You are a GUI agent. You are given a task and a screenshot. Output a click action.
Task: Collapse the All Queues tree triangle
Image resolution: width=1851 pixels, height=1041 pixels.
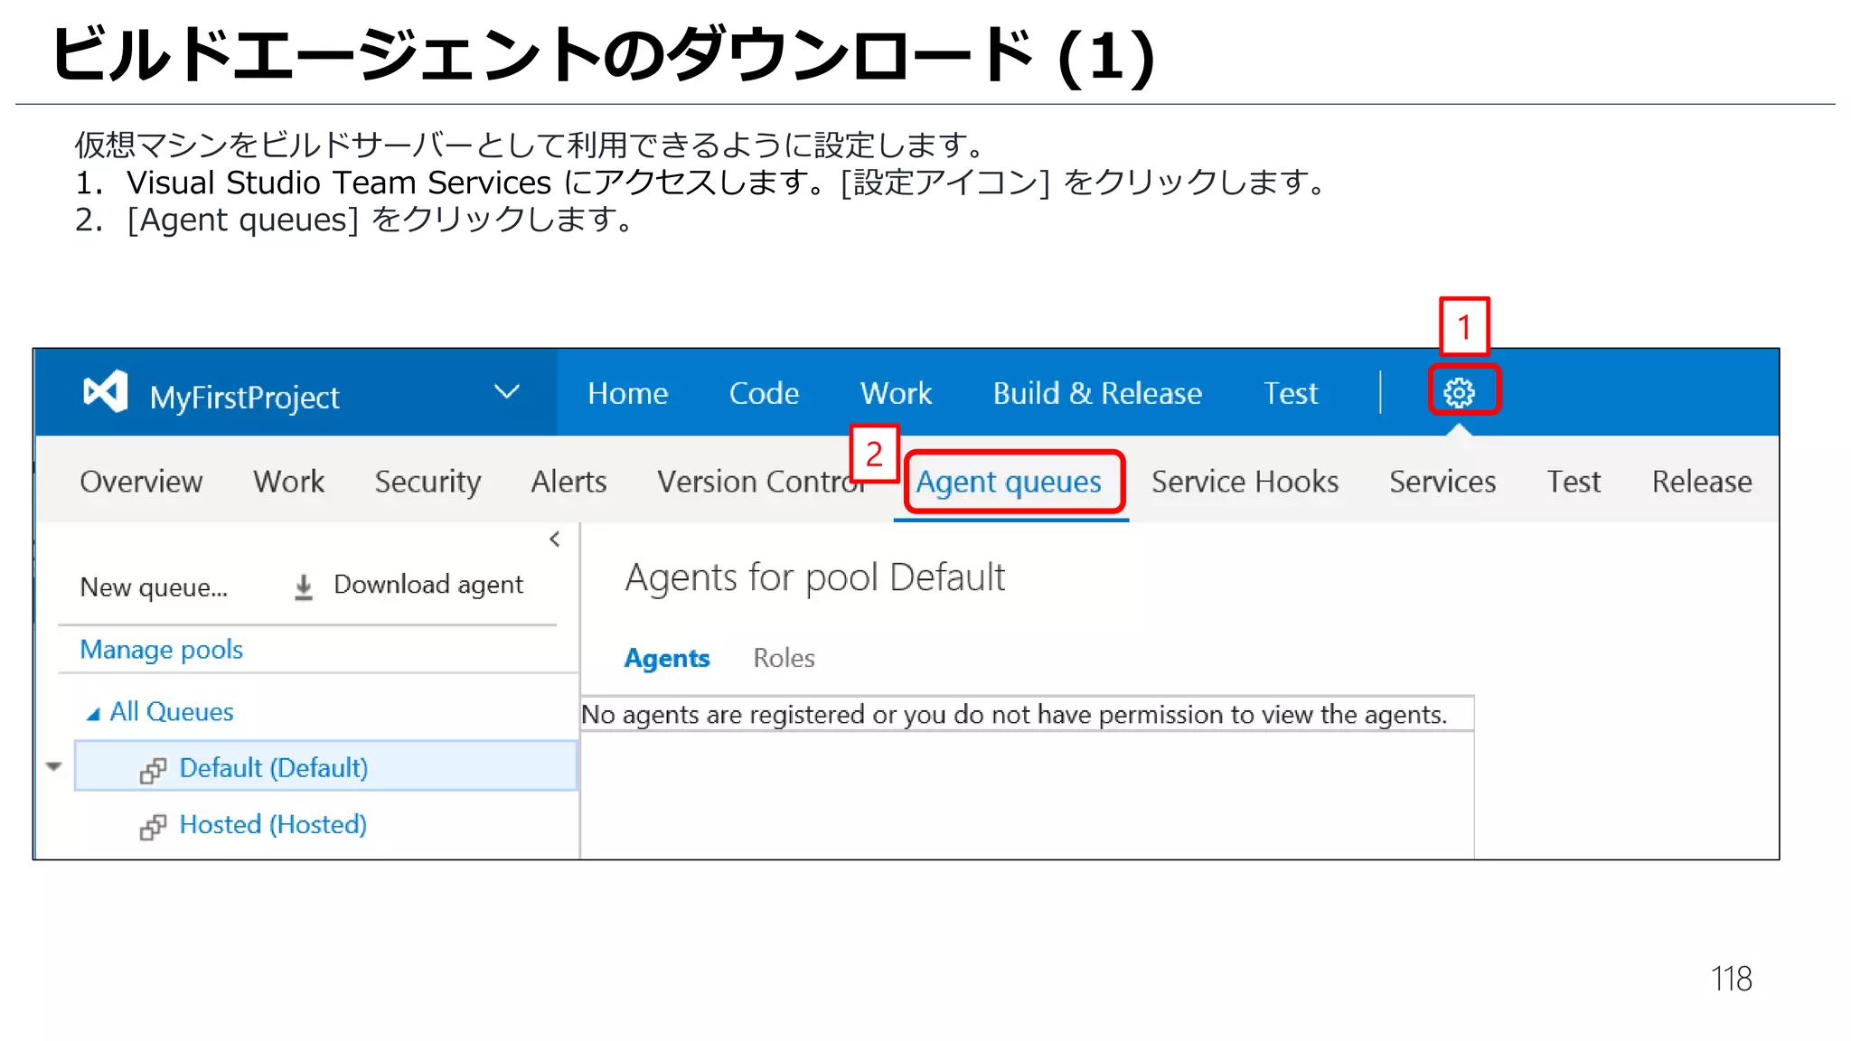pyautogui.click(x=92, y=714)
